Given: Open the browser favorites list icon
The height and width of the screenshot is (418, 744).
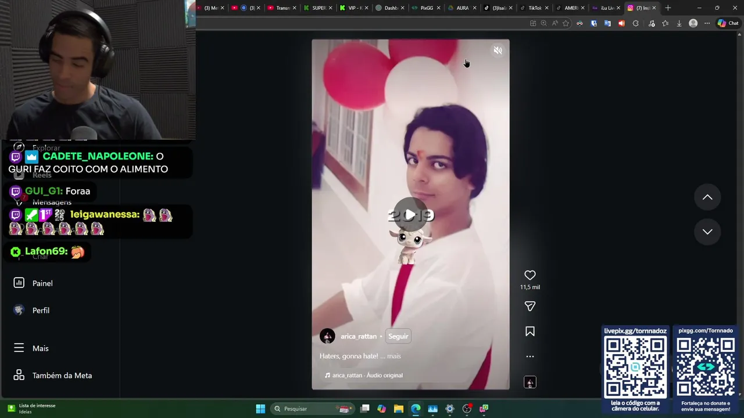Looking at the screenshot, I should click(665, 23).
